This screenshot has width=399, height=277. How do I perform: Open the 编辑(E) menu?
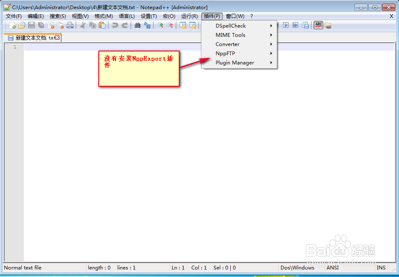point(36,16)
